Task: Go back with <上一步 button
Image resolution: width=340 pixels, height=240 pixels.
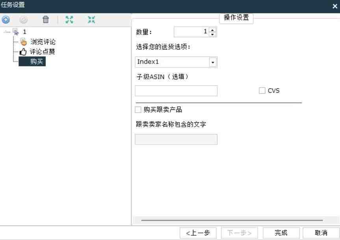Action: tap(198, 233)
